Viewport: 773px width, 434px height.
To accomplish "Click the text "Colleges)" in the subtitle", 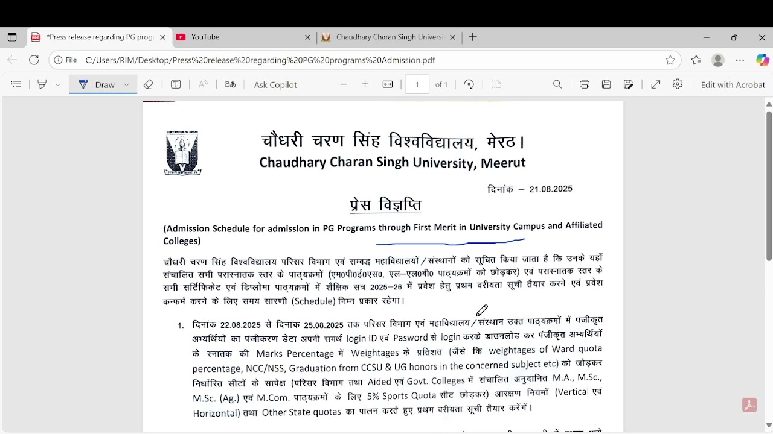I will click(182, 241).
